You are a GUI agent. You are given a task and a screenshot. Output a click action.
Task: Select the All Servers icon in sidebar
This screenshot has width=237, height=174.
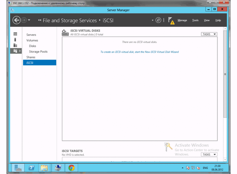(x=15, y=45)
